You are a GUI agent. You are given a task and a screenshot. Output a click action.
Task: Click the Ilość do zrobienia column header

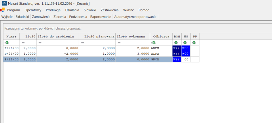pyautogui.click(x=58, y=37)
